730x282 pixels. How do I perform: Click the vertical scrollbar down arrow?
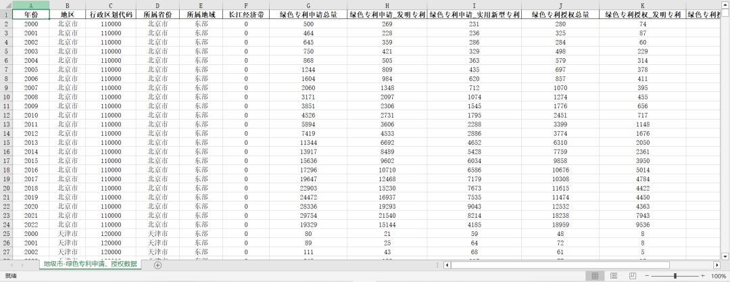click(725, 256)
